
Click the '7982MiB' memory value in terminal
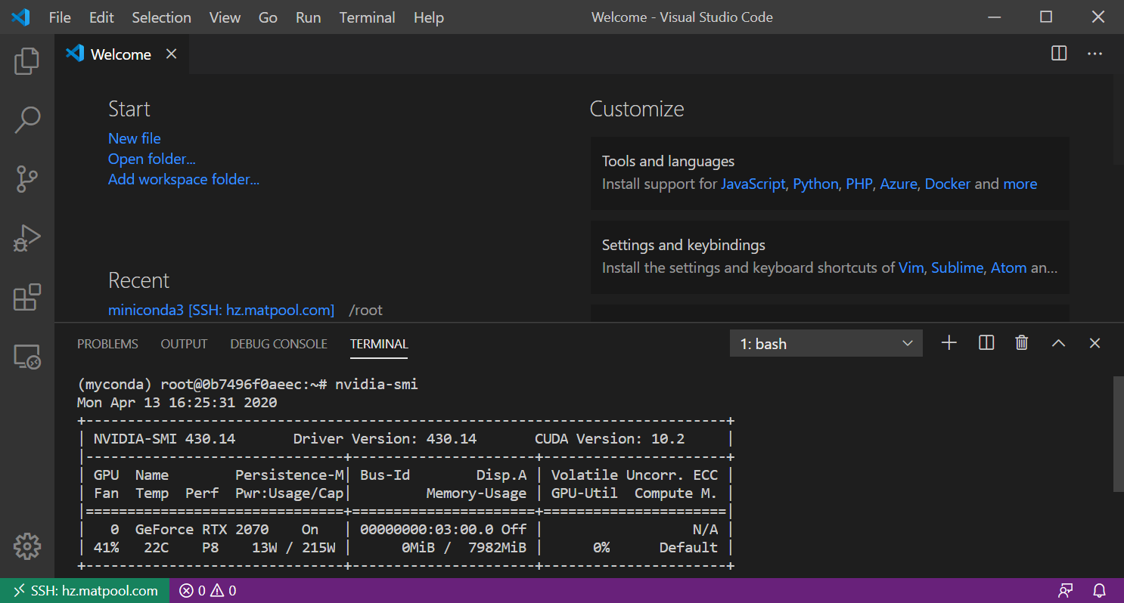click(498, 547)
